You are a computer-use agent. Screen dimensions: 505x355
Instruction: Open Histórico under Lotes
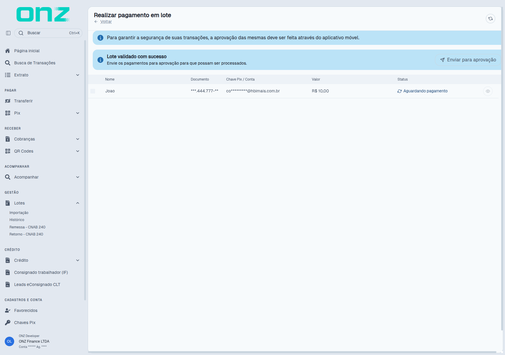(x=17, y=220)
